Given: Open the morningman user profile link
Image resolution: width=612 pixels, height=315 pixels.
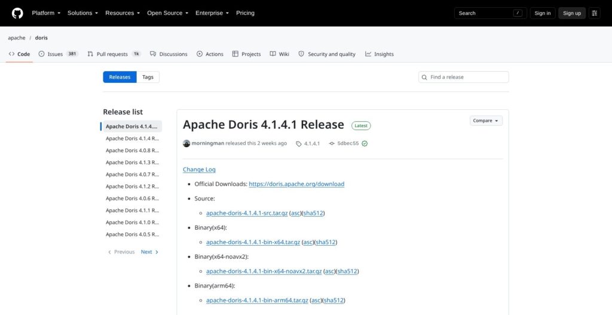Looking at the screenshot, I should coord(207,143).
